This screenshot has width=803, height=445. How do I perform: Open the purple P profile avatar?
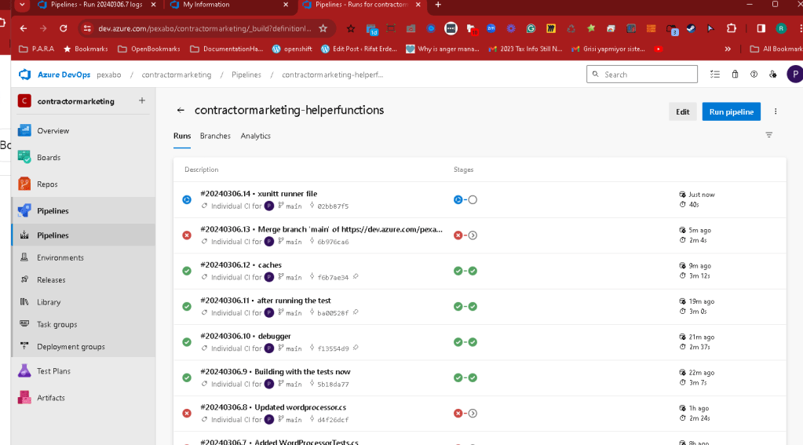pos(795,75)
